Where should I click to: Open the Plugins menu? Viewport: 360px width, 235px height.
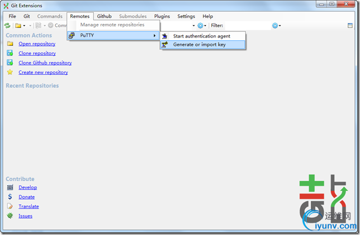coord(162,16)
